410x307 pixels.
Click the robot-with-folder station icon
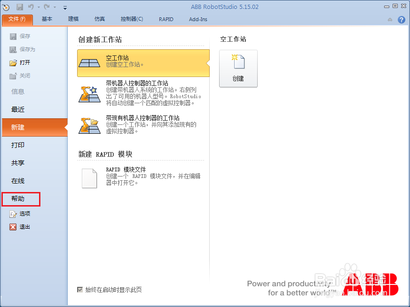pyautogui.click(x=89, y=125)
